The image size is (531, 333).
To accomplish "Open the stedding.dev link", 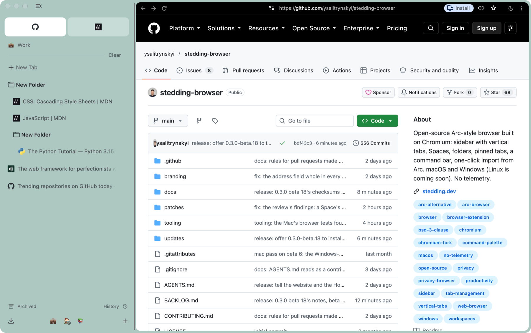I will (x=439, y=191).
